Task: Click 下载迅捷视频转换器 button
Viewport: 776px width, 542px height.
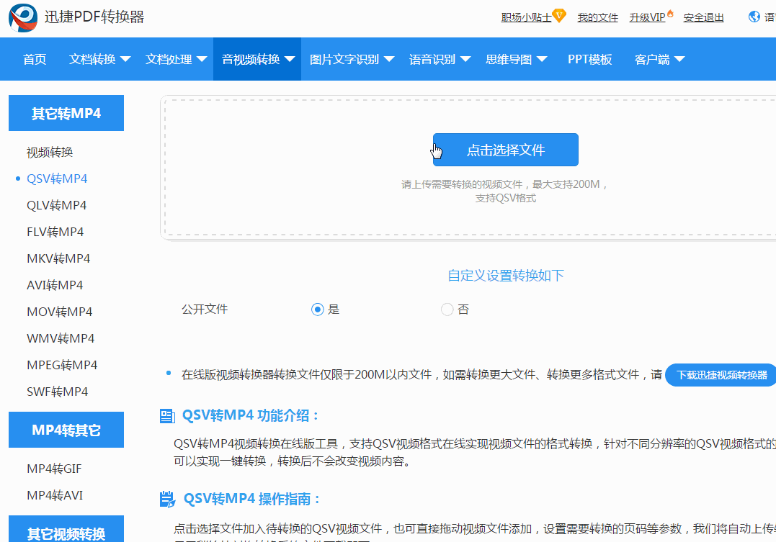Action: (x=721, y=375)
